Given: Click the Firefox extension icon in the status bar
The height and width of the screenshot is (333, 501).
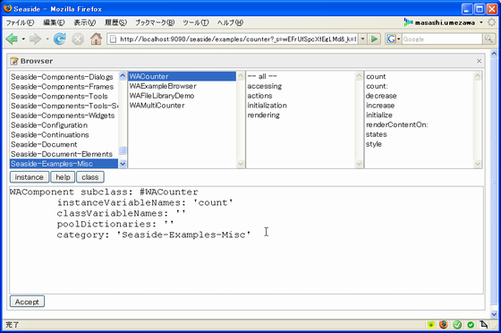Looking at the screenshot, I should point(444,325).
